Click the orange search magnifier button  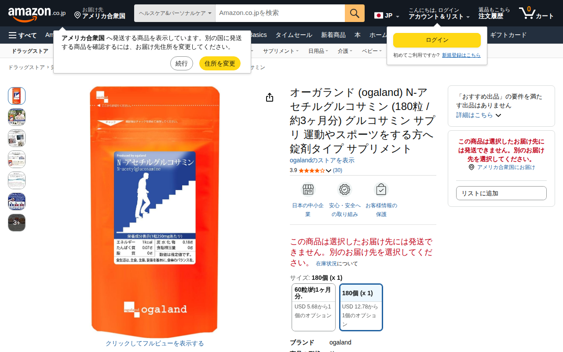(x=355, y=13)
